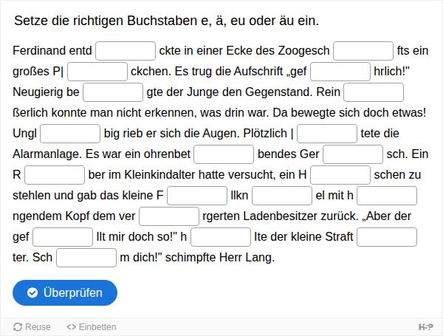Select the blank before 'tete die'

[327, 134]
